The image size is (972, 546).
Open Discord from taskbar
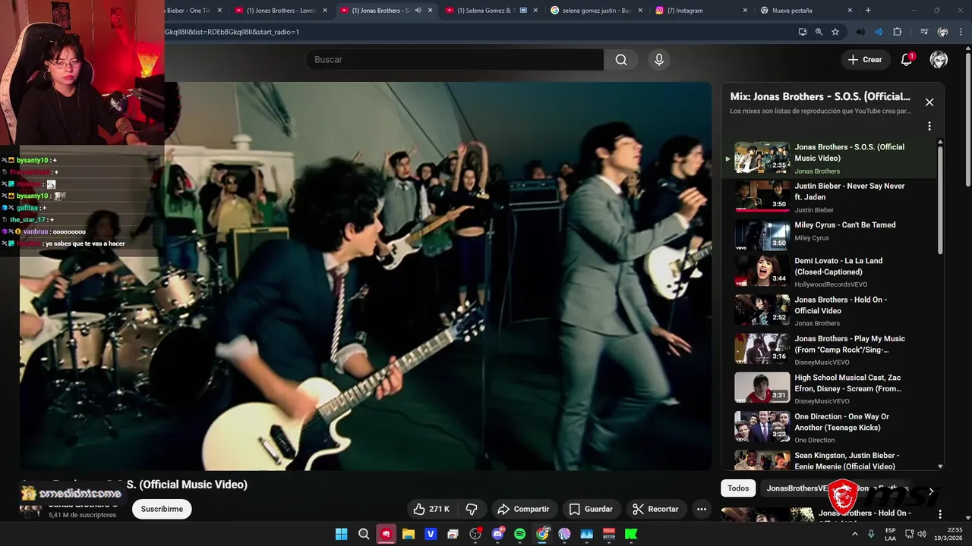click(x=497, y=534)
